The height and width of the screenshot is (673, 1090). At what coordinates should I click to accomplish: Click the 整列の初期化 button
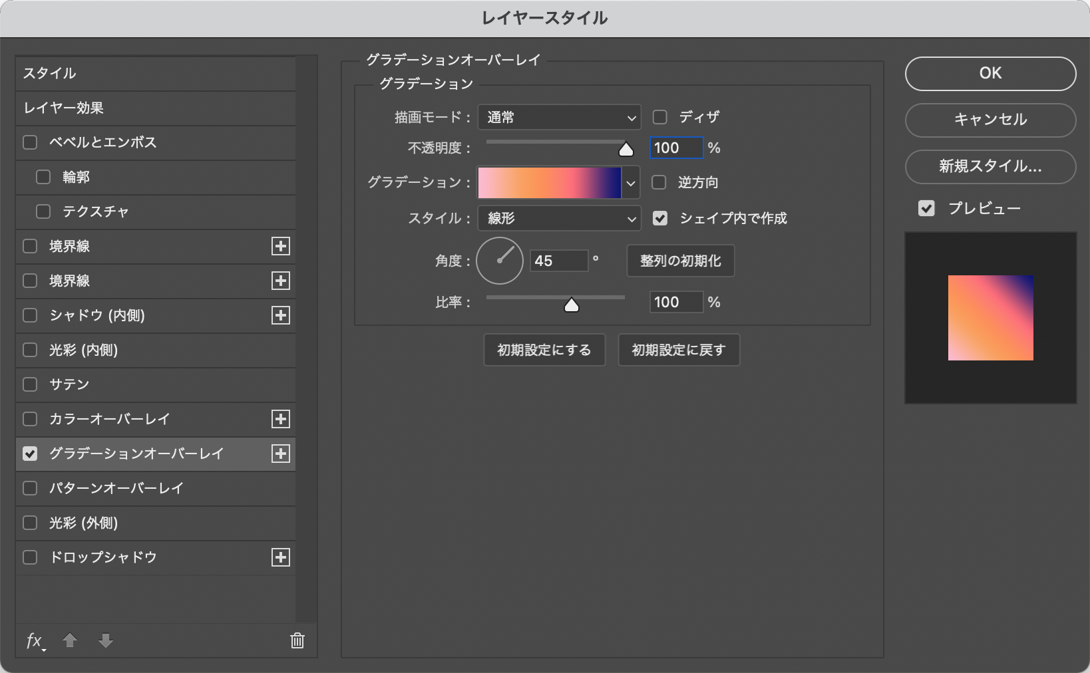[x=680, y=261]
